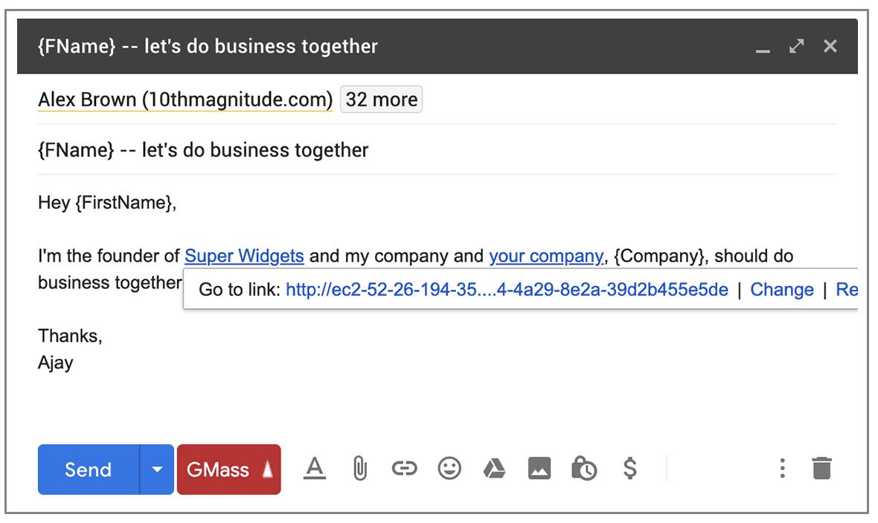Pop out compose window to full screen

click(797, 46)
